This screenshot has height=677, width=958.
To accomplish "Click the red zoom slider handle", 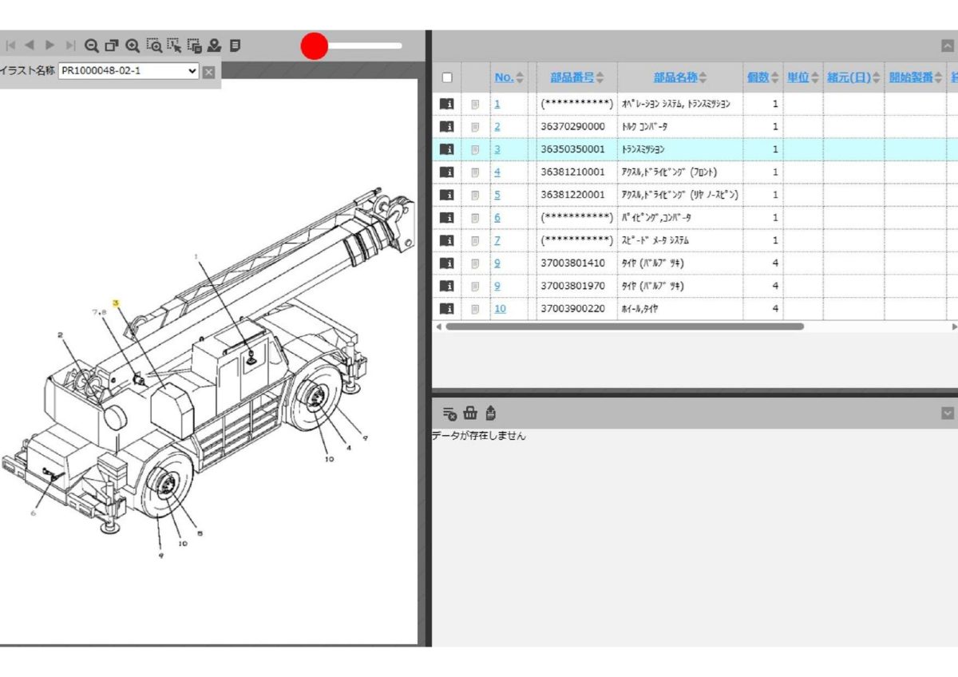I will click(315, 46).
